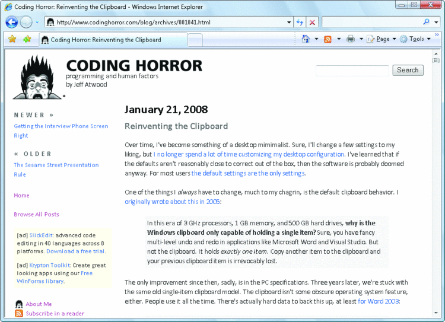Viewport: 445px width, 322px height.
Task: Click the scrollbar down arrow
Action: tap(436, 313)
